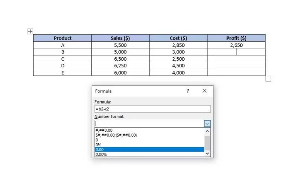Click the empty Profit cell for Product D
This screenshot has height=189, width=299.
(x=236, y=65)
